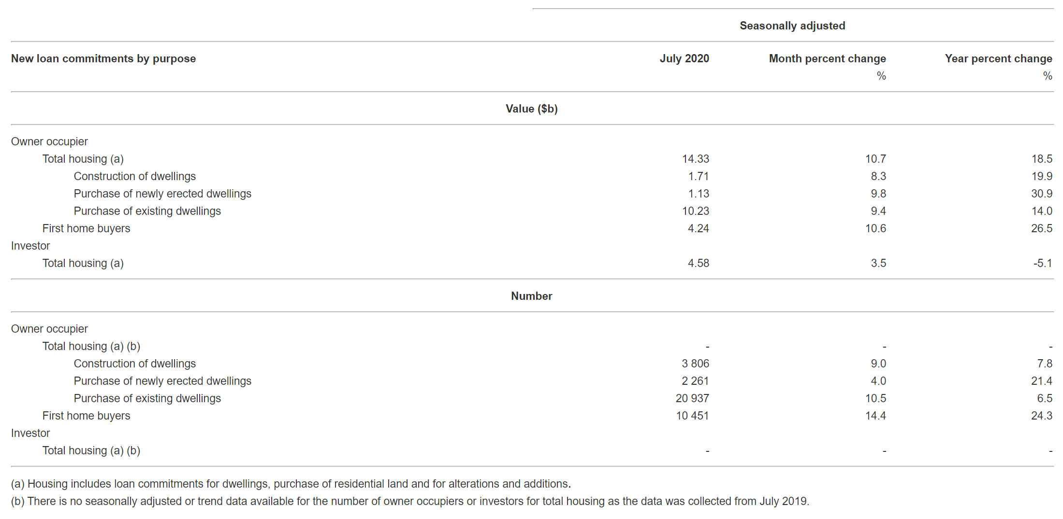
Task: Click footnote (b) about seasonally adjusted data
Action: pyautogui.click(x=409, y=501)
